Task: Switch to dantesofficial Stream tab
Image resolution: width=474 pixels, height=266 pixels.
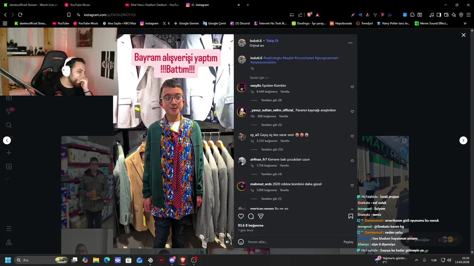Action: (30, 5)
